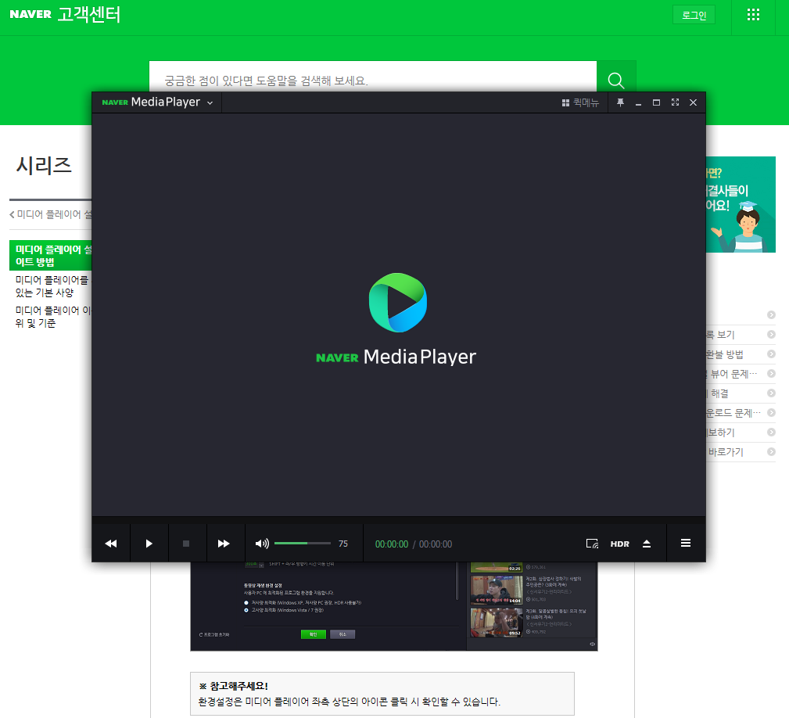
Task: Toggle HDR mode in the player
Action: pyautogui.click(x=619, y=544)
